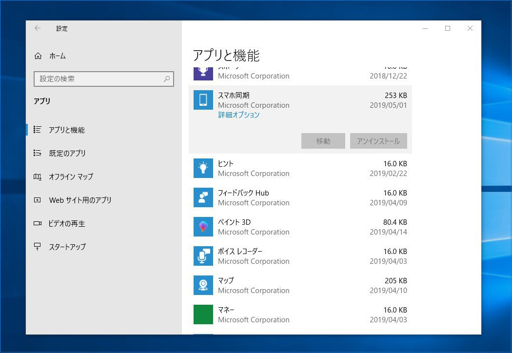The image size is (512, 353).
Task: Click the 2018/12/22 date value
Action: (388, 76)
